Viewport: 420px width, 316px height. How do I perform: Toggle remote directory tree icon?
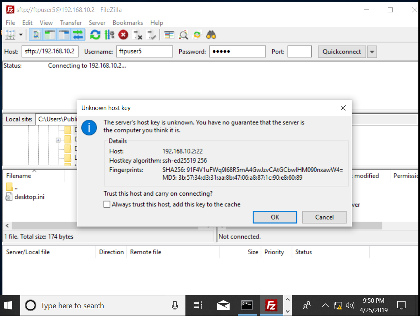coord(64,35)
